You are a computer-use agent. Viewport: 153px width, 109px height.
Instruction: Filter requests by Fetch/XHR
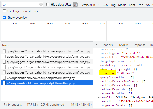coord(88,5)
